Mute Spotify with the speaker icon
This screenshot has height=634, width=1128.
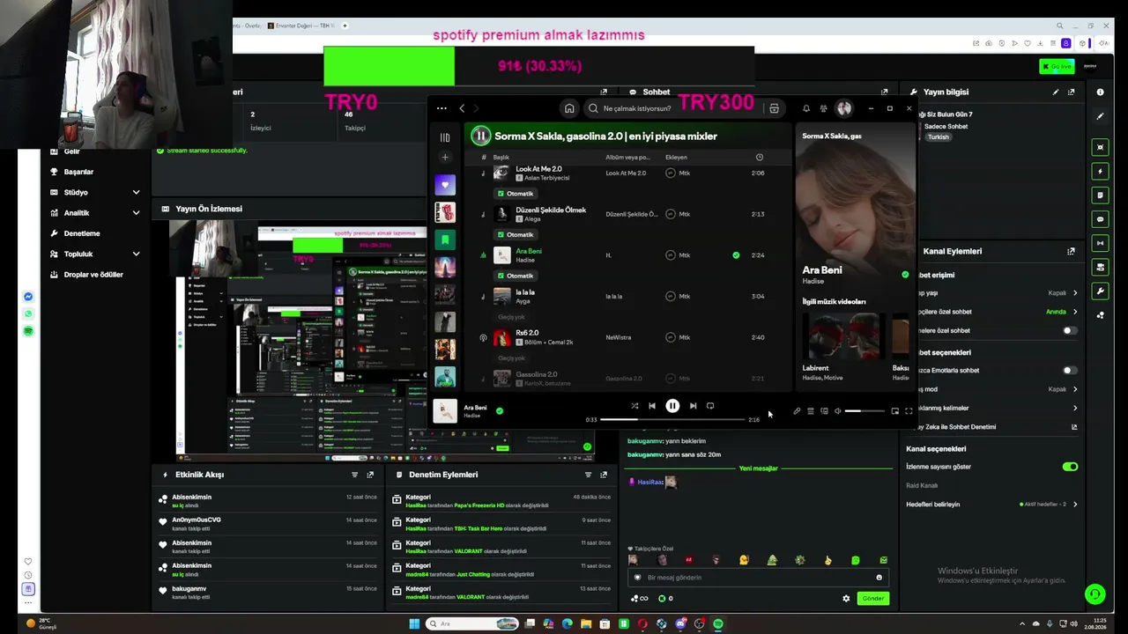(x=837, y=411)
